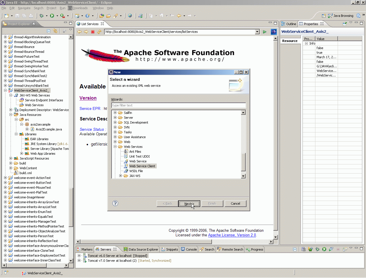366x278 pixels.
Task: Click the Next button in New wizard
Action: [189, 204]
